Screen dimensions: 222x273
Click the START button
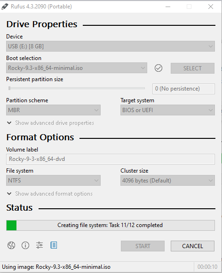143,246
